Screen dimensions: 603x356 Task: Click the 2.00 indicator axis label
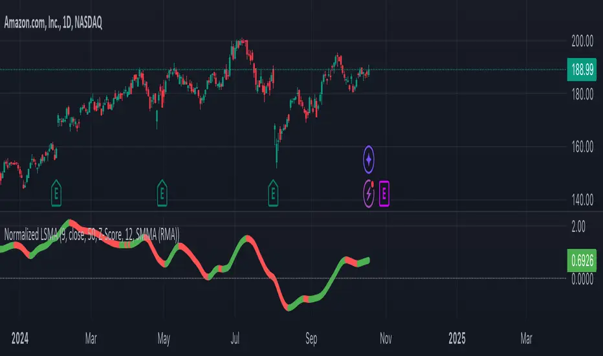point(578,227)
